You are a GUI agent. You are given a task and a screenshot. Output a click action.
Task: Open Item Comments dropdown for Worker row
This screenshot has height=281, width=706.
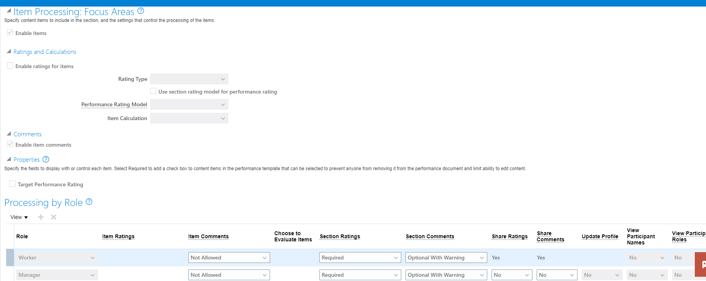(x=229, y=258)
